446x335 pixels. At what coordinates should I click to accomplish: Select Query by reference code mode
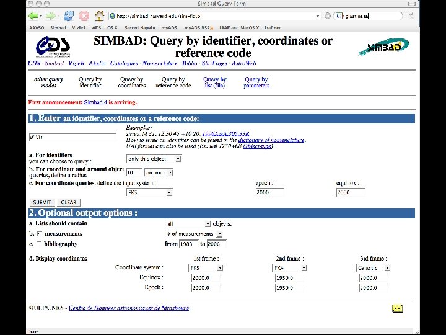[173, 83]
